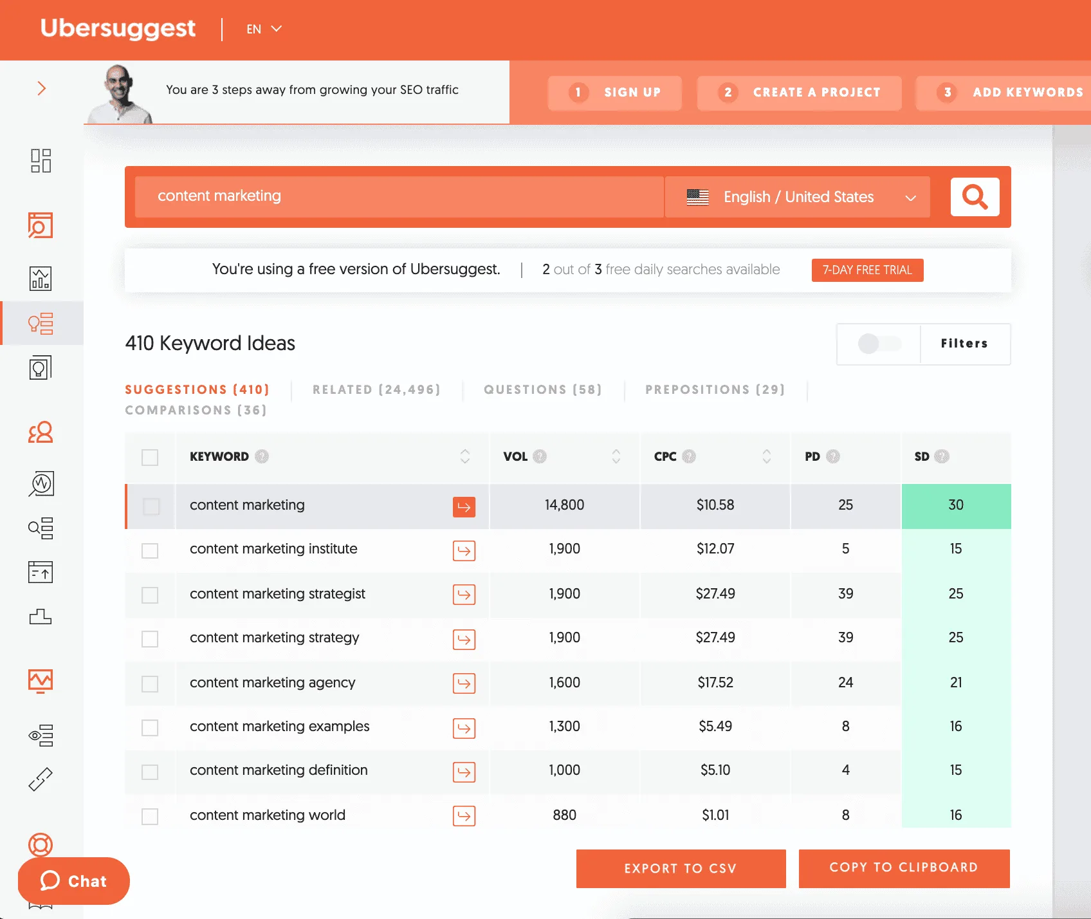Start the 7-DAY FREE TRIAL

[x=867, y=270]
